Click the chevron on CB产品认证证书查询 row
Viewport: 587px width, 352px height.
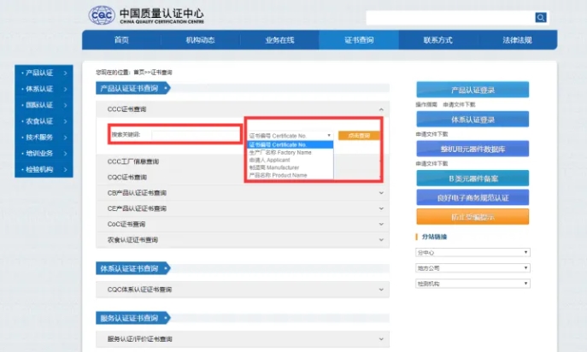pos(381,192)
